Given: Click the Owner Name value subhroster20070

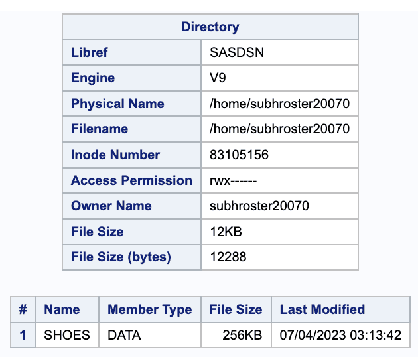Looking at the screenshot, I should pyautogui.click(x=259, y=206).
